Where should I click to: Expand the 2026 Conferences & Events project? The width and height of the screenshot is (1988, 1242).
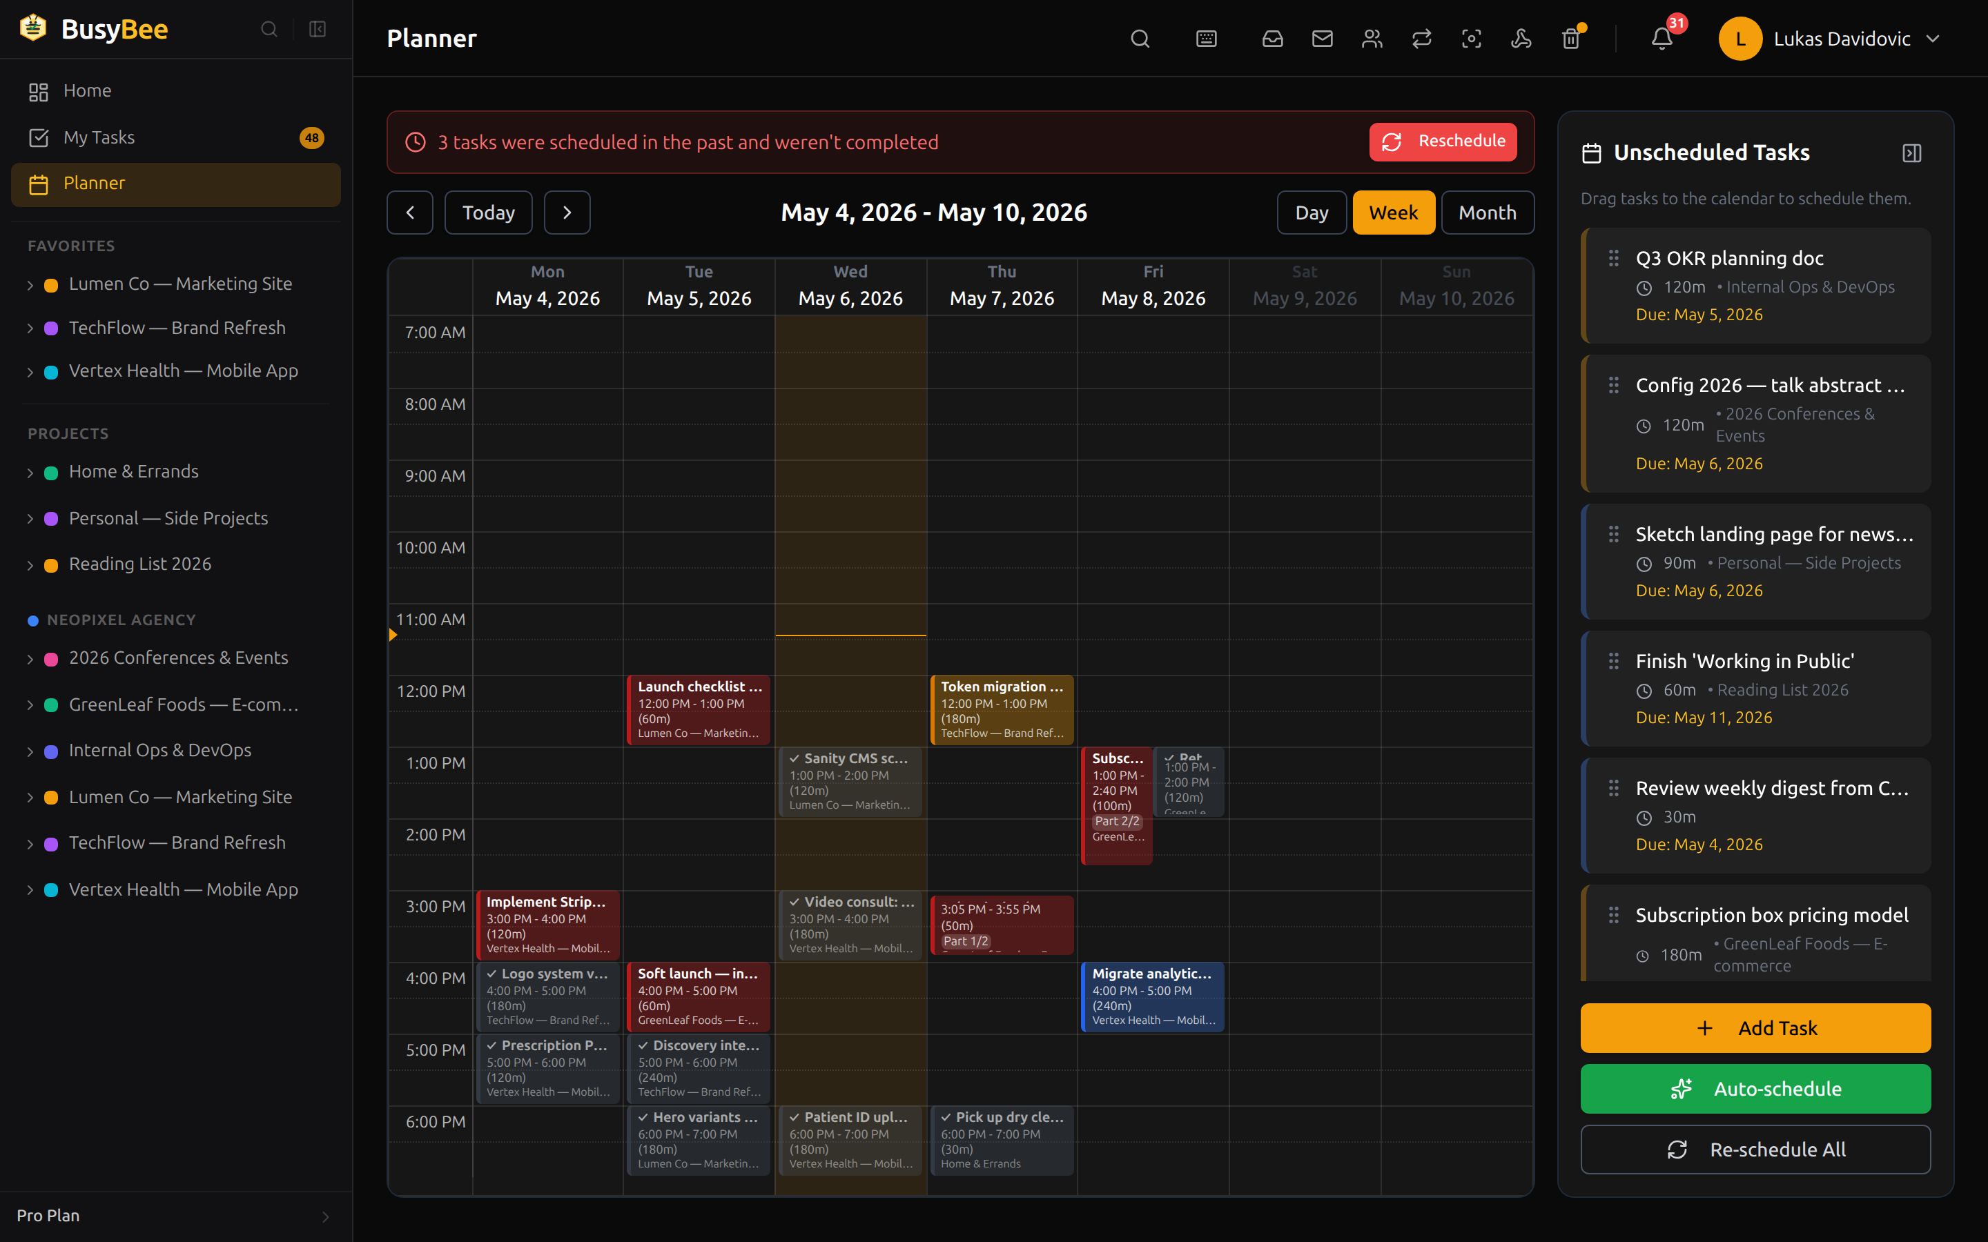click(30, 659)
